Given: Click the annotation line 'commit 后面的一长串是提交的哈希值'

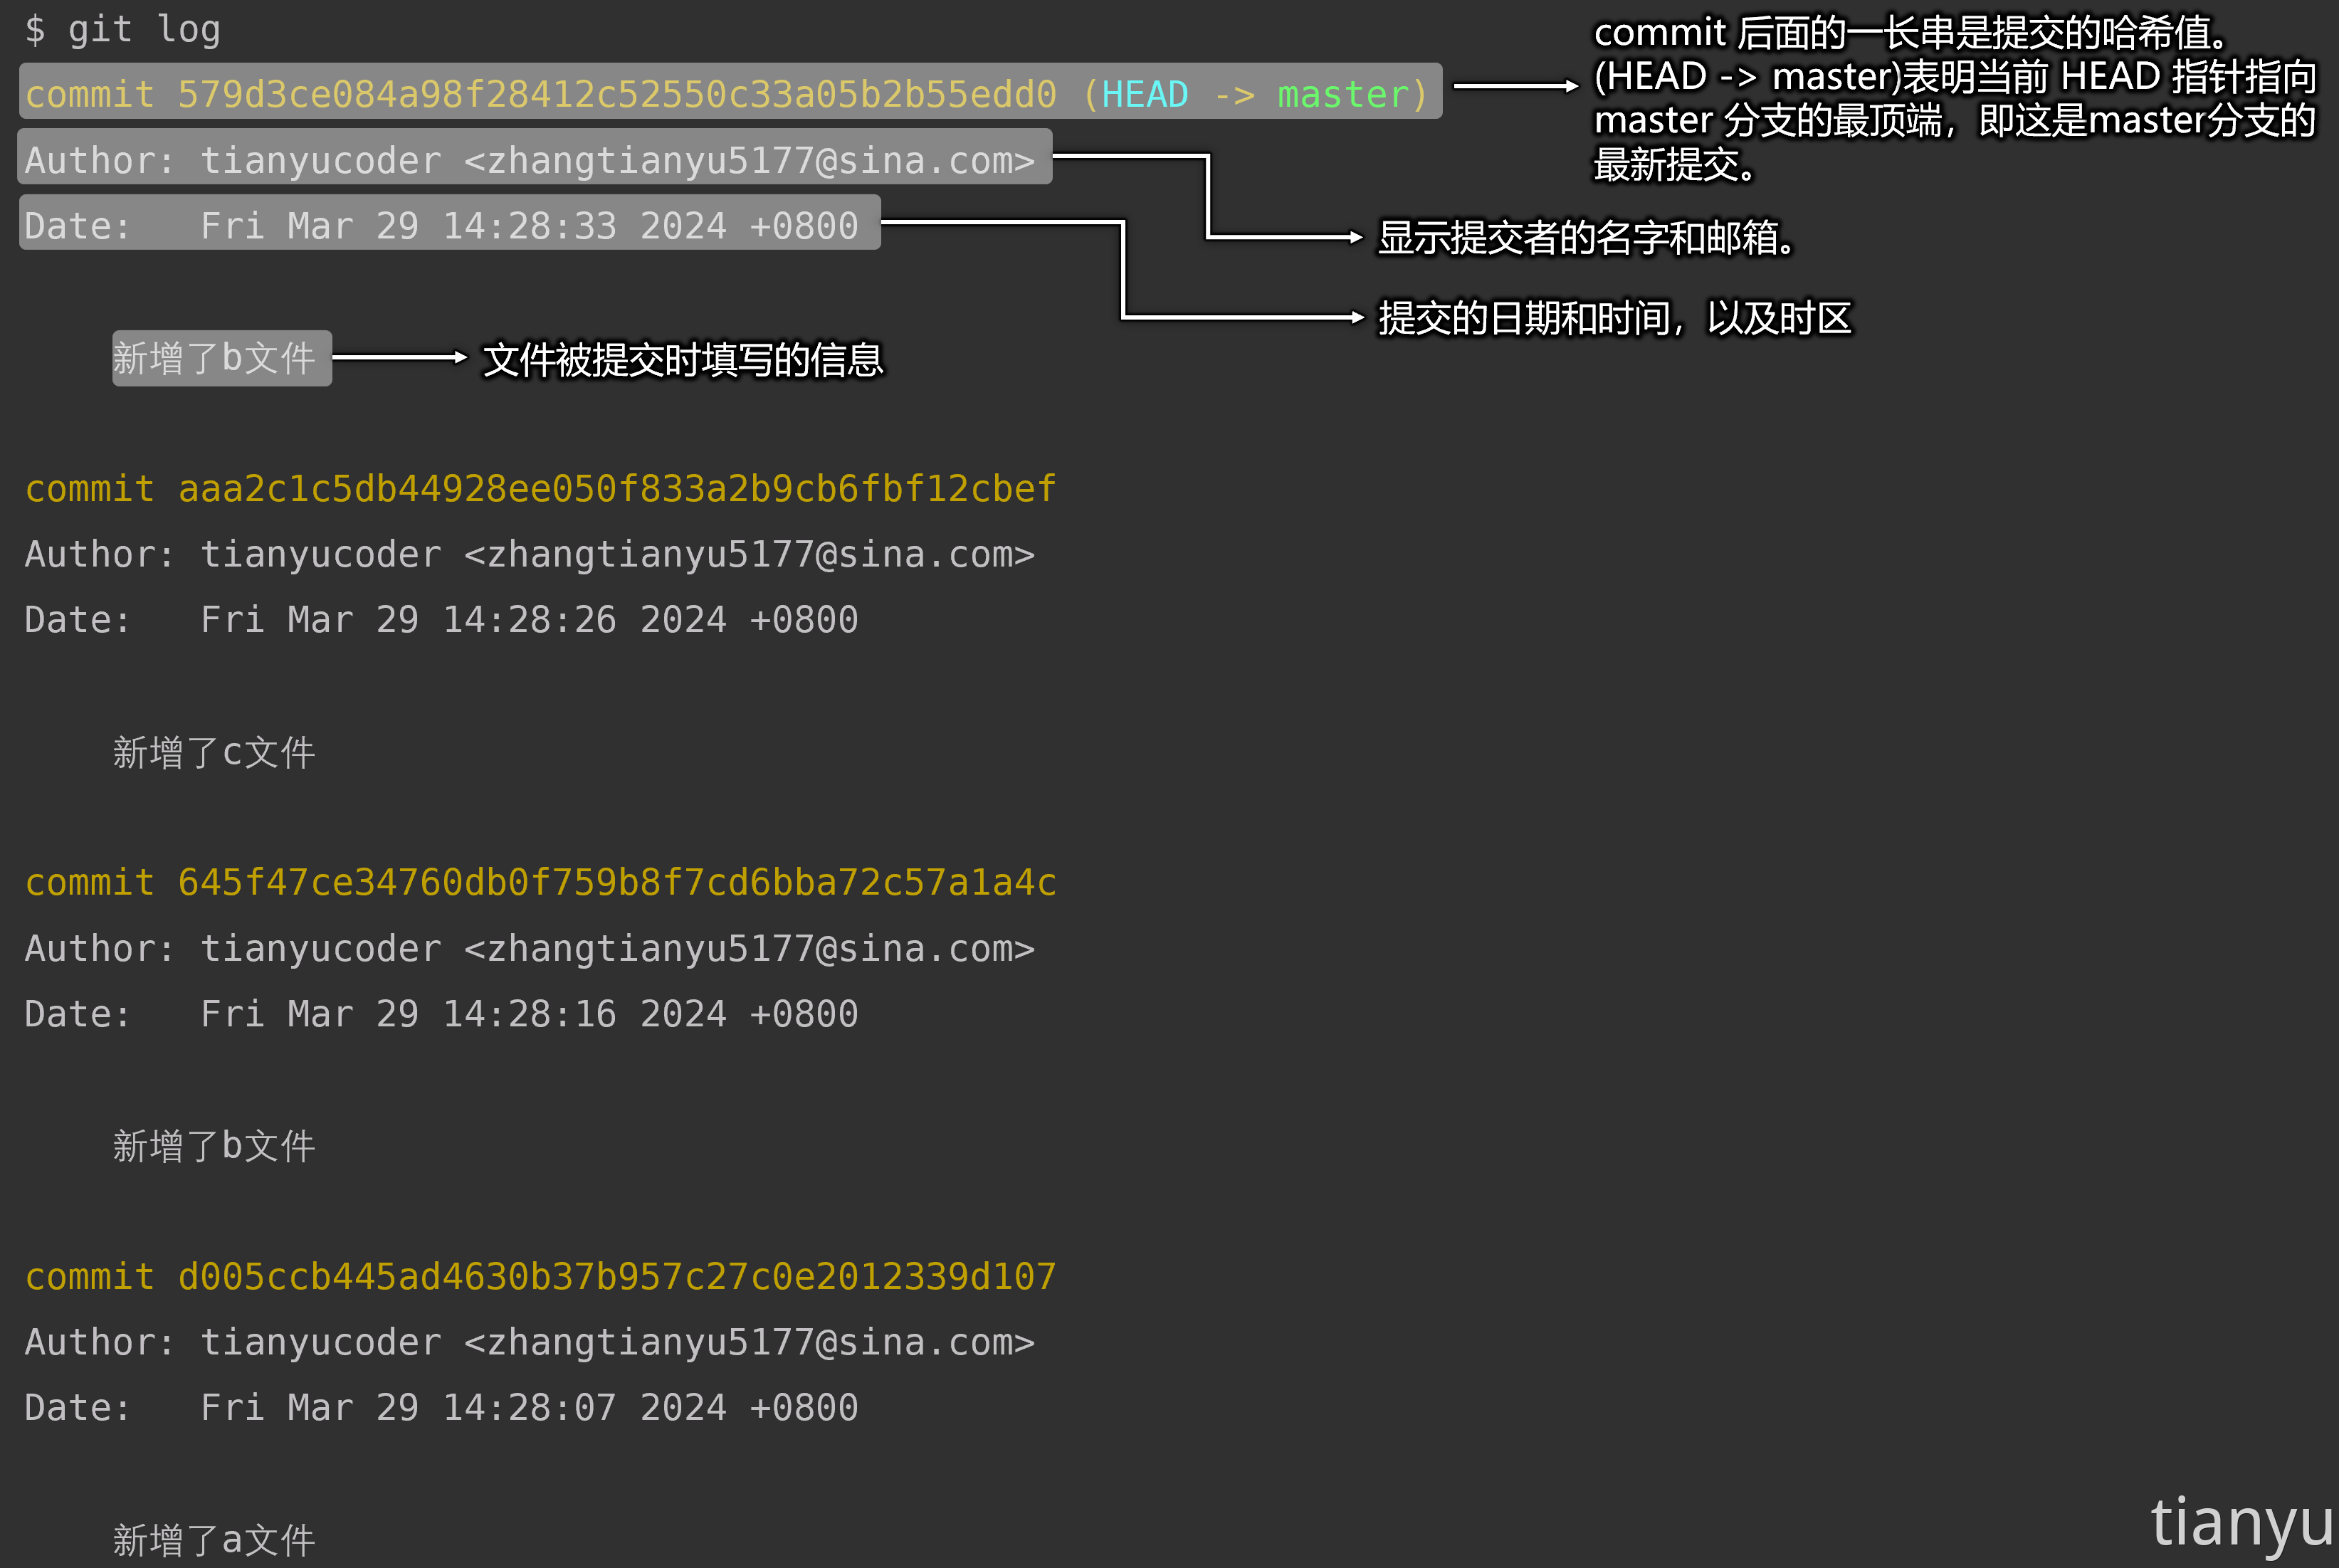Looking at the screenshot, I should pyautogui.click(x=1910, y=33).
